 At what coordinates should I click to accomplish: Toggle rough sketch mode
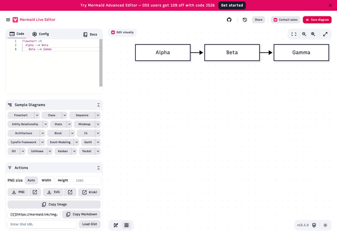116,225
